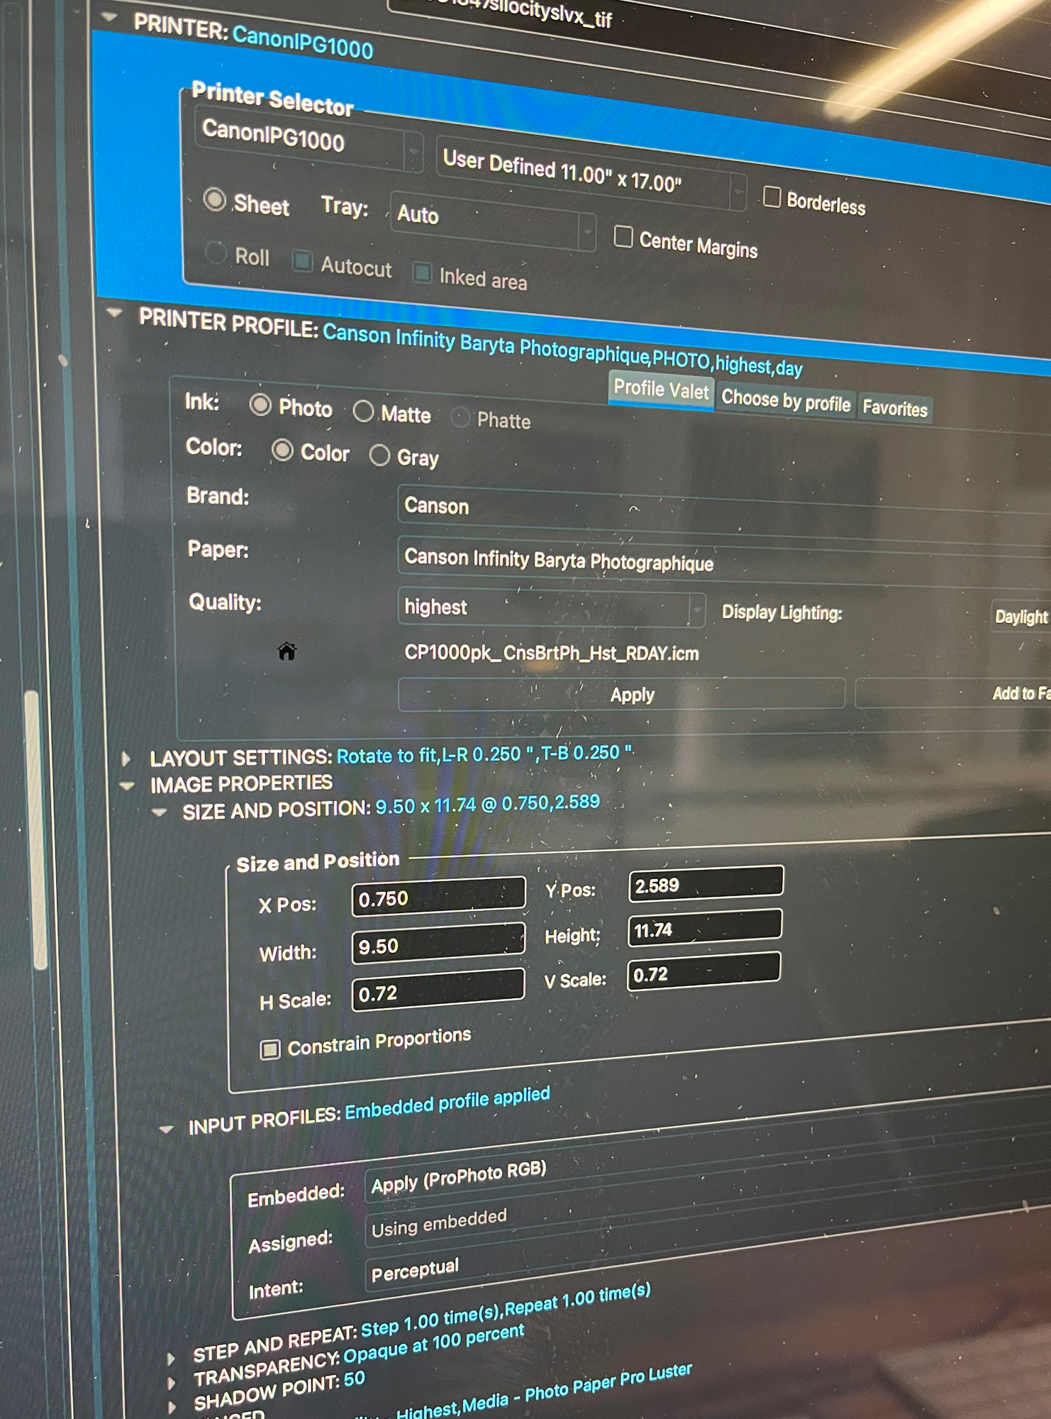Expand the Layout Settings section
Screen dimensions: 1051x1419
pos(127,758)
